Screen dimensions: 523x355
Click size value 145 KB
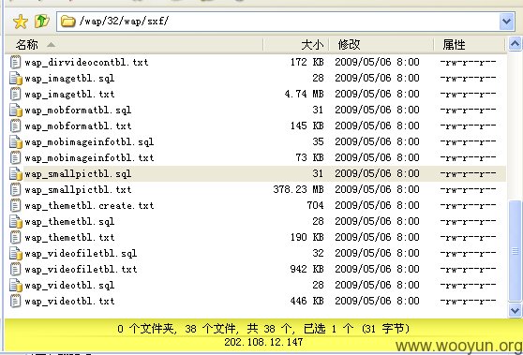point(307,126)
